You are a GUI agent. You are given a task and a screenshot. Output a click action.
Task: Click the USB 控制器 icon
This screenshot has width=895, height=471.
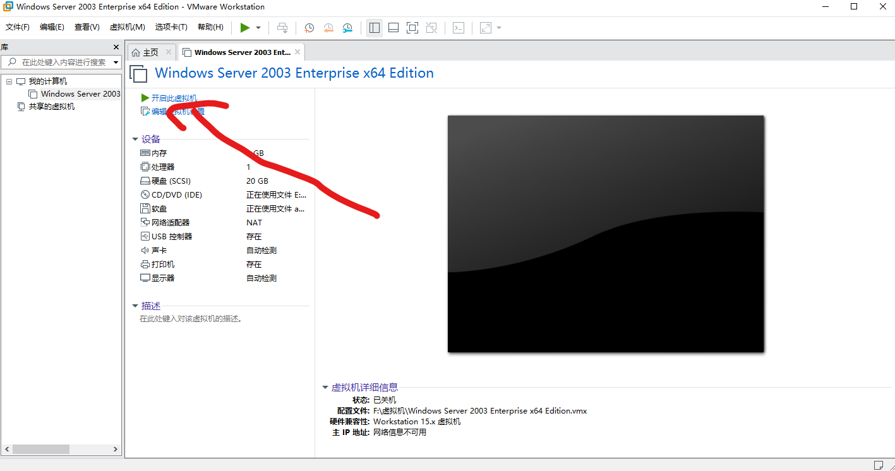pyautogui.click(x=145, y=237)
